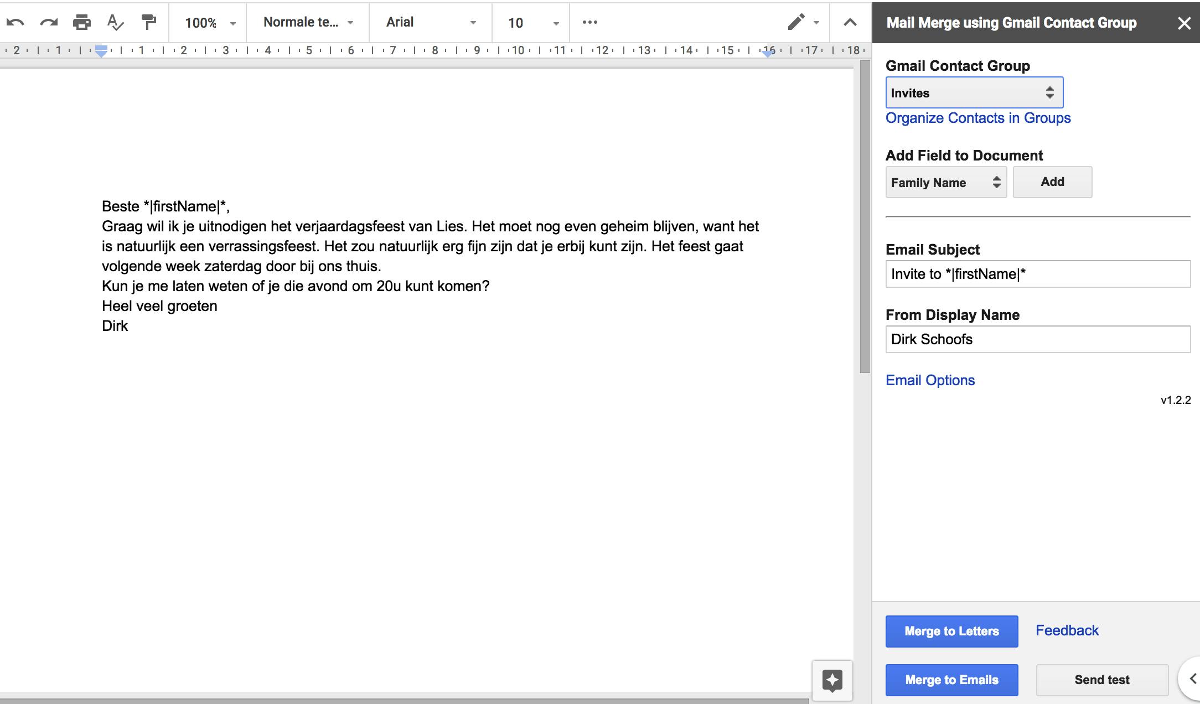Expand the Invites contact group selector
Screen dimensions: 1200x704
[974, 92]
